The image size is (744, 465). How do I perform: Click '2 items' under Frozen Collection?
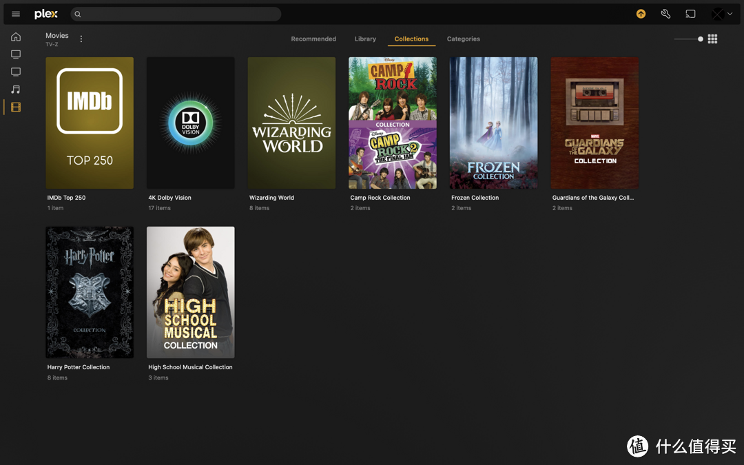tap(462, 208)
